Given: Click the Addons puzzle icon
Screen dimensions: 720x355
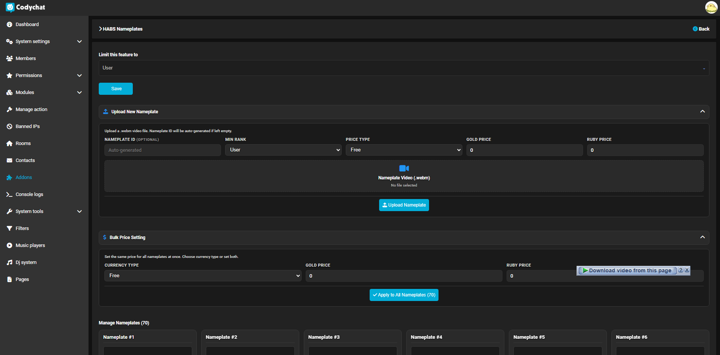Looking at the screenshot, I should coord(9,177).
